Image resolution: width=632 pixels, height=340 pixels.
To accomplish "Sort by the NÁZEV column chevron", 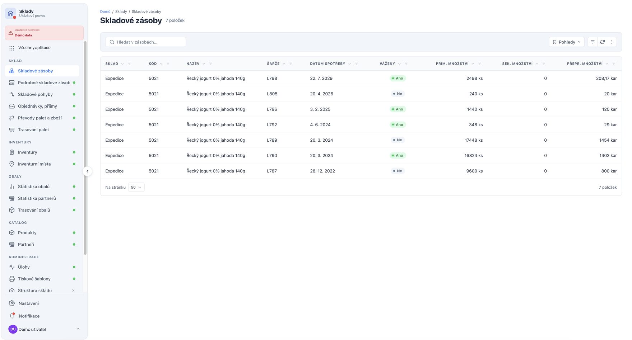I will pos(204,64).
